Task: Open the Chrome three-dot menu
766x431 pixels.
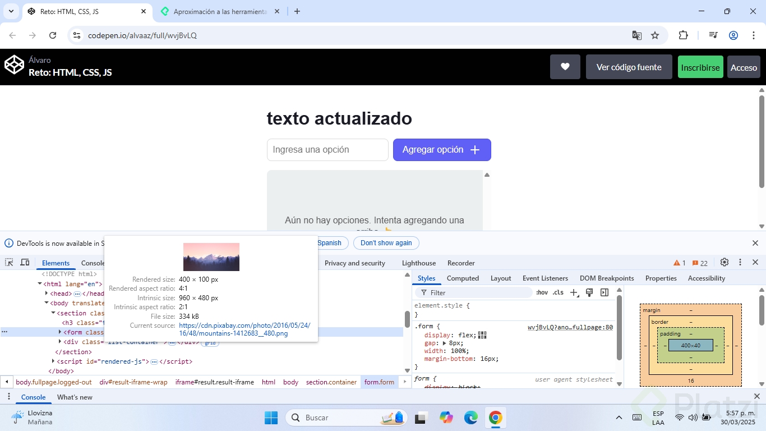Action: tap(754, 35)
